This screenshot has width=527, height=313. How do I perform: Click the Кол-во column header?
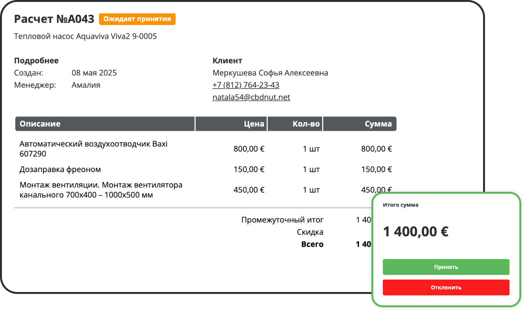point(306,124)
